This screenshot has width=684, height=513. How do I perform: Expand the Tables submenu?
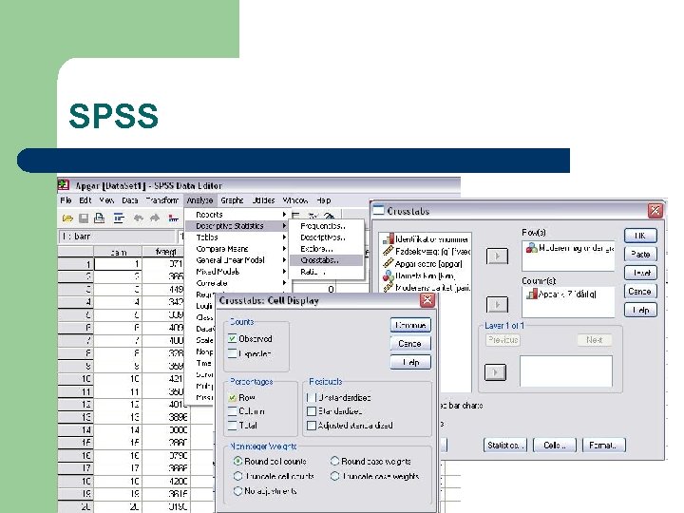click(237, 237)
